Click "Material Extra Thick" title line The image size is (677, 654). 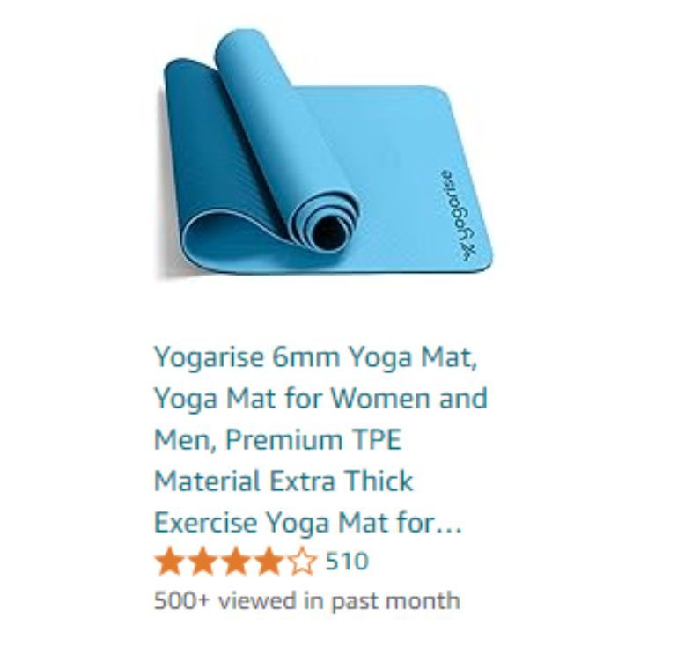283,481
